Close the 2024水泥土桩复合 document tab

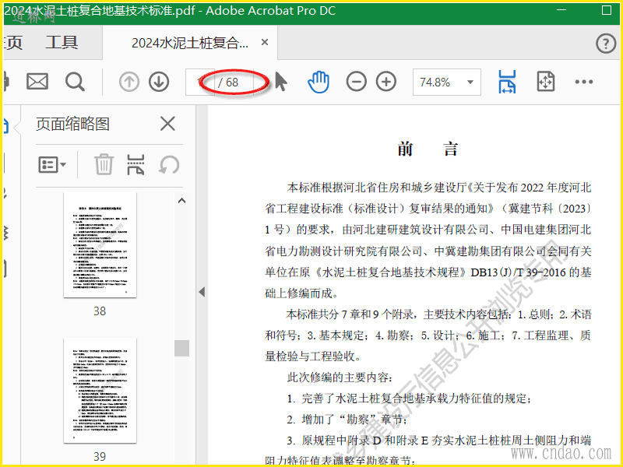click(x=265, y=42)
